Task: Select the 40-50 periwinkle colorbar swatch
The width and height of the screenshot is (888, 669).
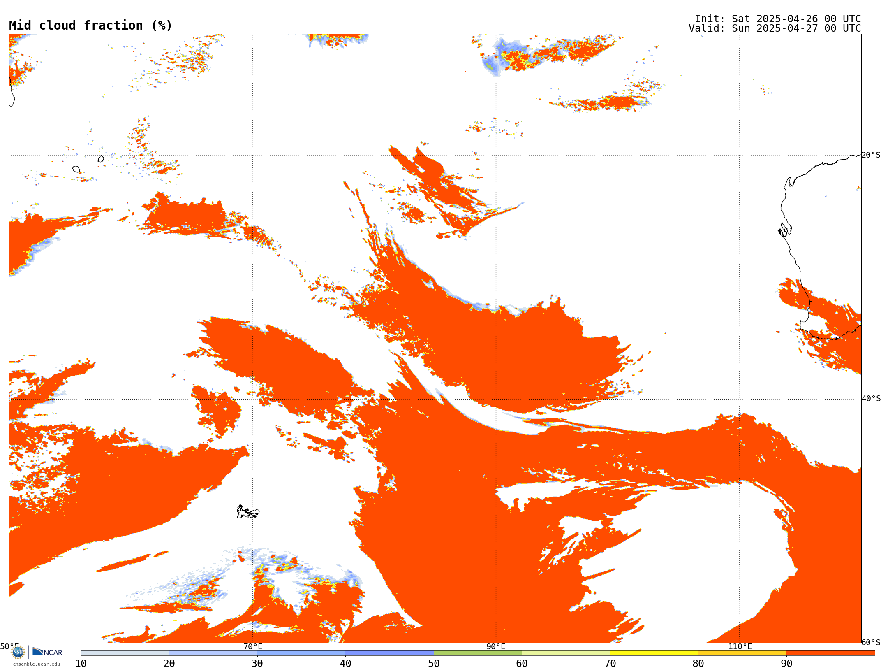Action: click(x=390, y=653)
